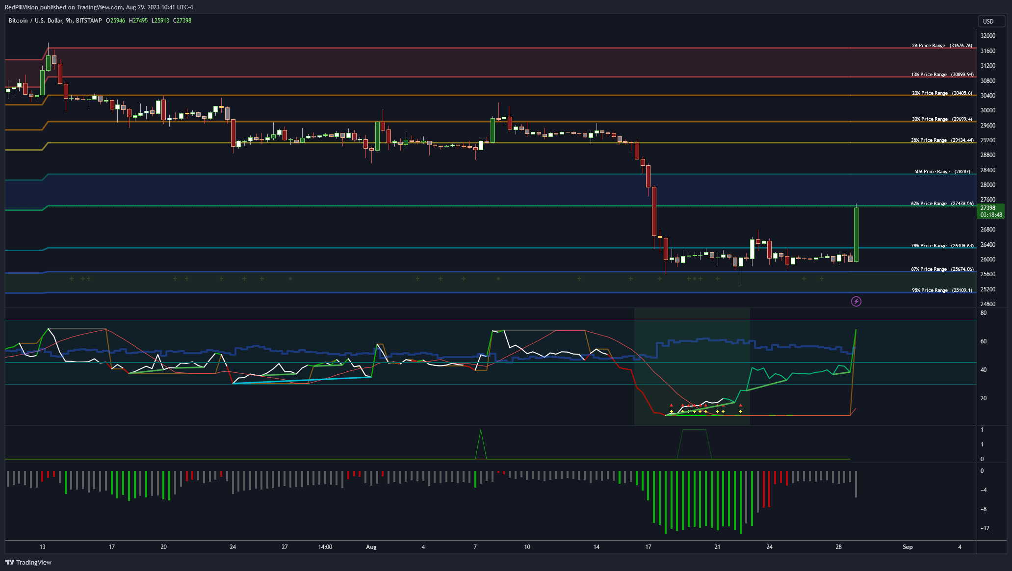The width and height of the screenshot is (1012, 571).
Task: Click the 20% Price Range (30405.6) label
Action: point(942,93)
